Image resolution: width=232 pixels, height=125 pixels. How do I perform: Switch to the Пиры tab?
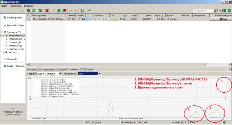coord(61,69)
